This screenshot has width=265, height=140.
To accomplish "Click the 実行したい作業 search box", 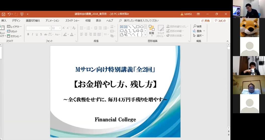I will 139,21.
